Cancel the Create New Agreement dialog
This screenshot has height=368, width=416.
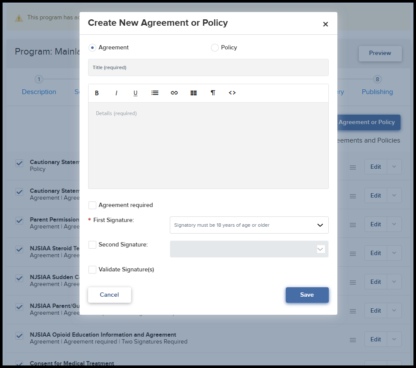[109, 295]
